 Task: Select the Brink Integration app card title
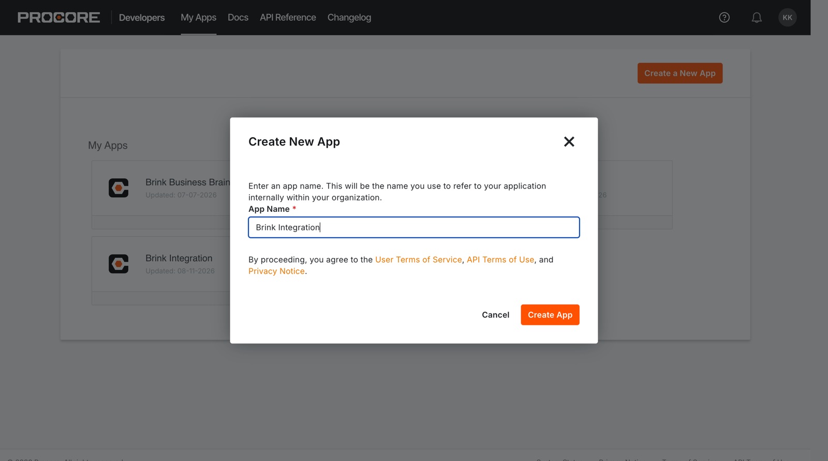[179, 258]
